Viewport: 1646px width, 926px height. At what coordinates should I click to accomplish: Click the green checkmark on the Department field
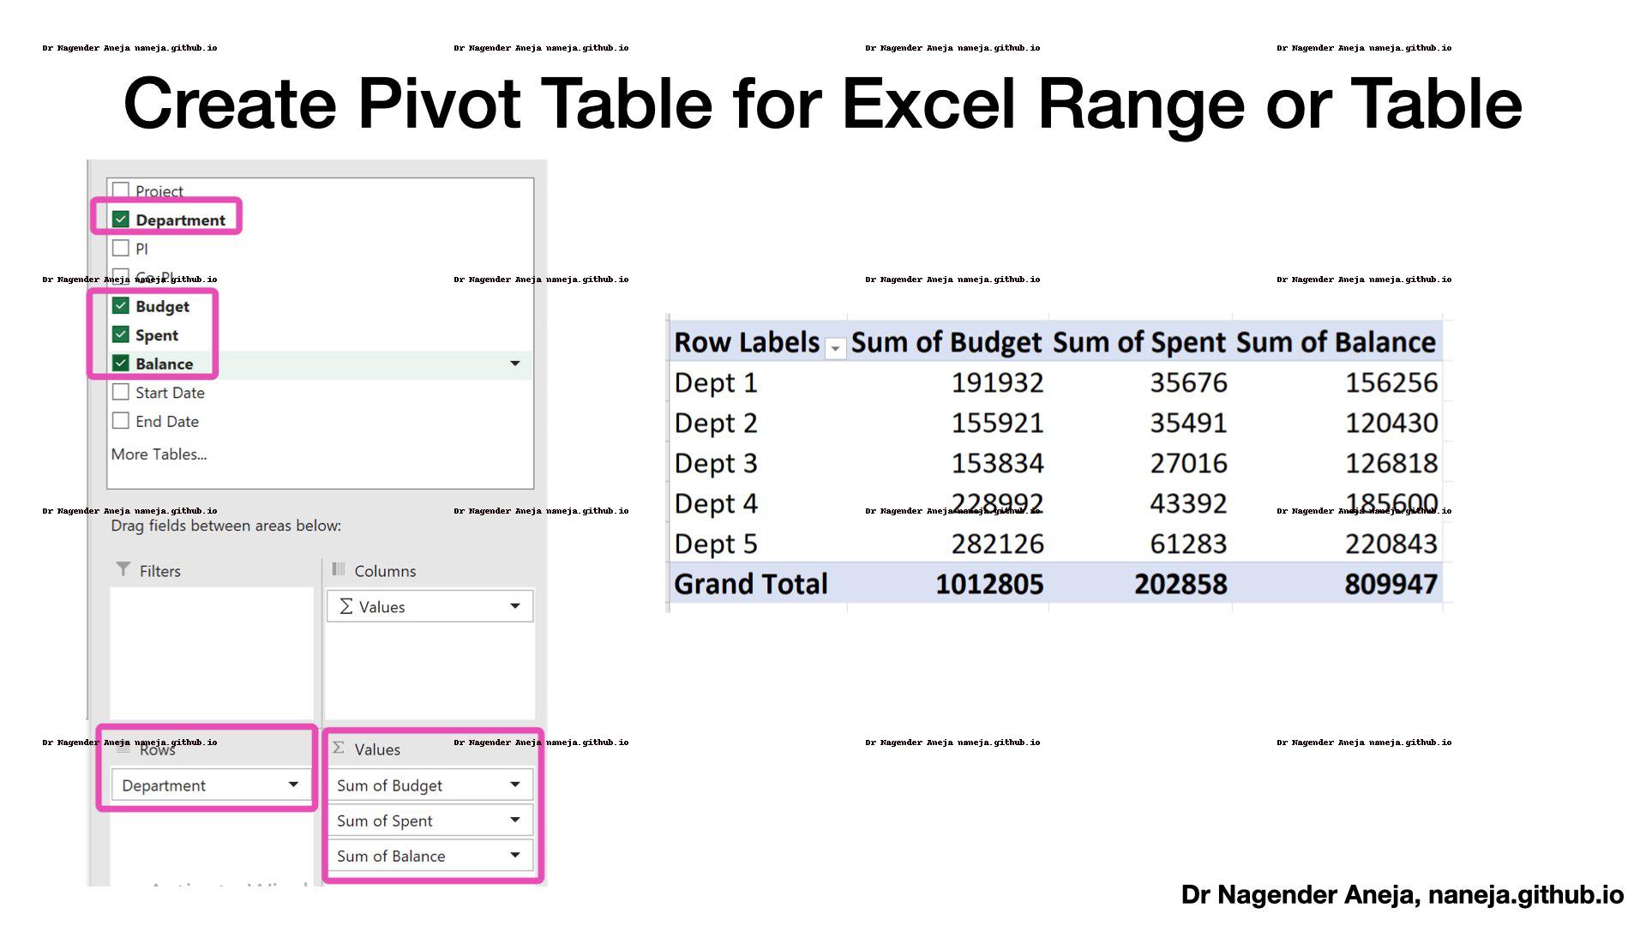121,219
